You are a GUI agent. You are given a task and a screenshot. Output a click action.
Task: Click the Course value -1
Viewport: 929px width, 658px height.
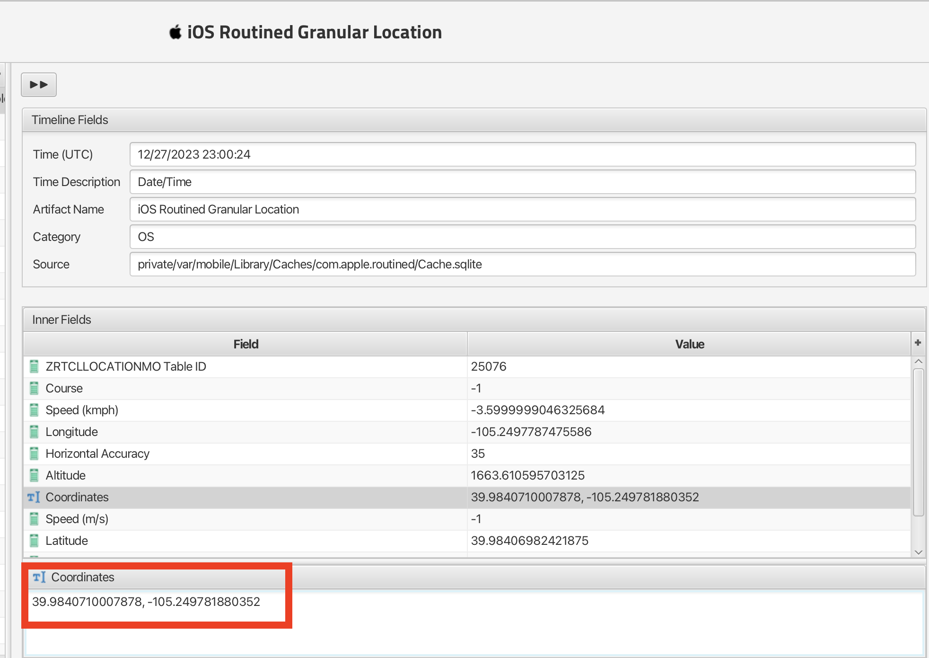[x=476, y=388]
